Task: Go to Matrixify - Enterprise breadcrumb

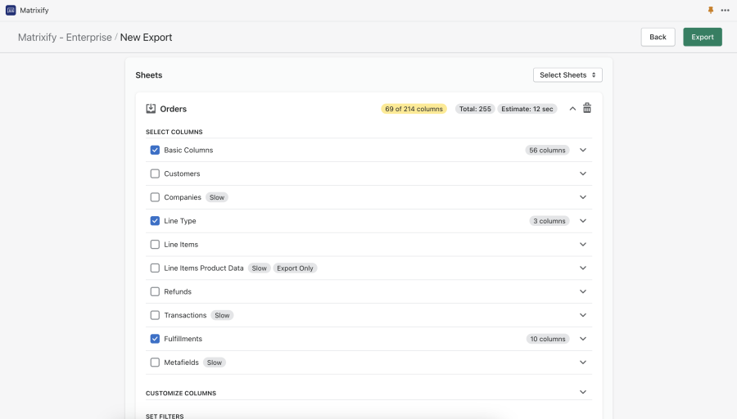Action: (65, 37)
